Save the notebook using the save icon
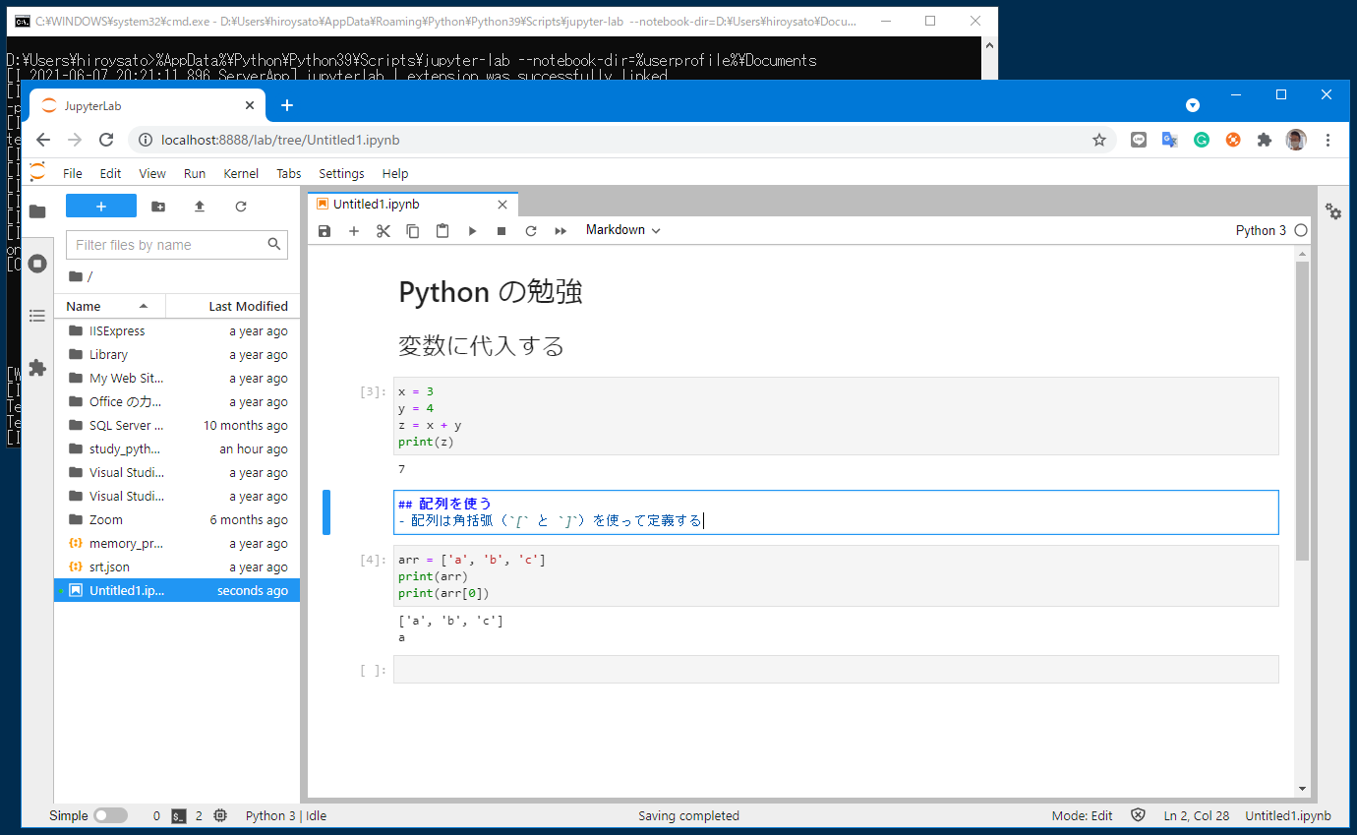 pos(324,230)
